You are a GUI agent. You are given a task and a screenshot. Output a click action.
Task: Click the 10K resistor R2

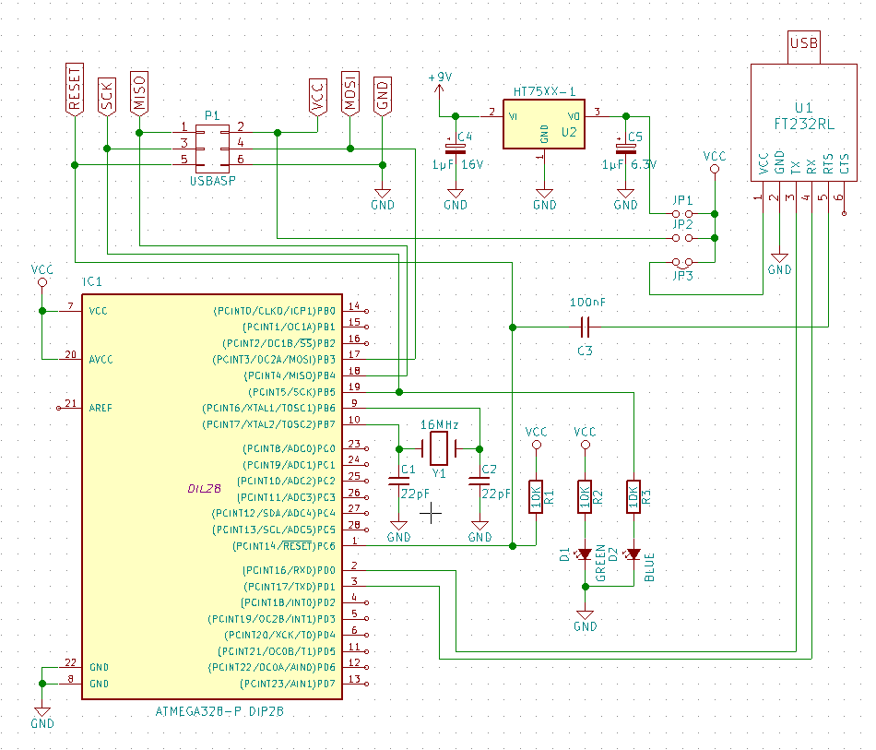tap(586, 495)
